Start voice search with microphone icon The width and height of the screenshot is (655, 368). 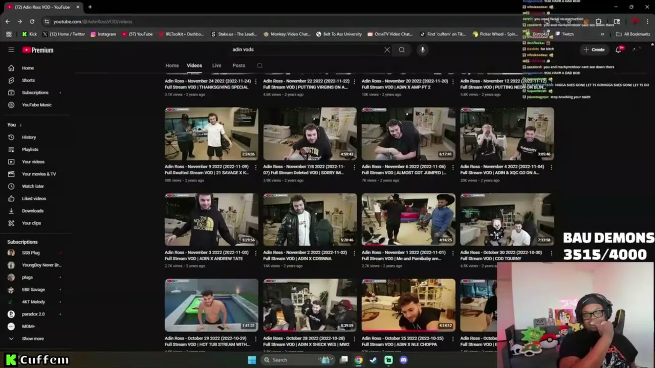(x=422, y=50)
